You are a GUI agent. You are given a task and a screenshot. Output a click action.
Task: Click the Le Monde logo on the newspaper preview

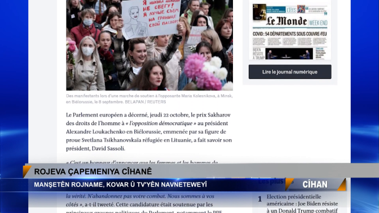[x=287, y=21]
